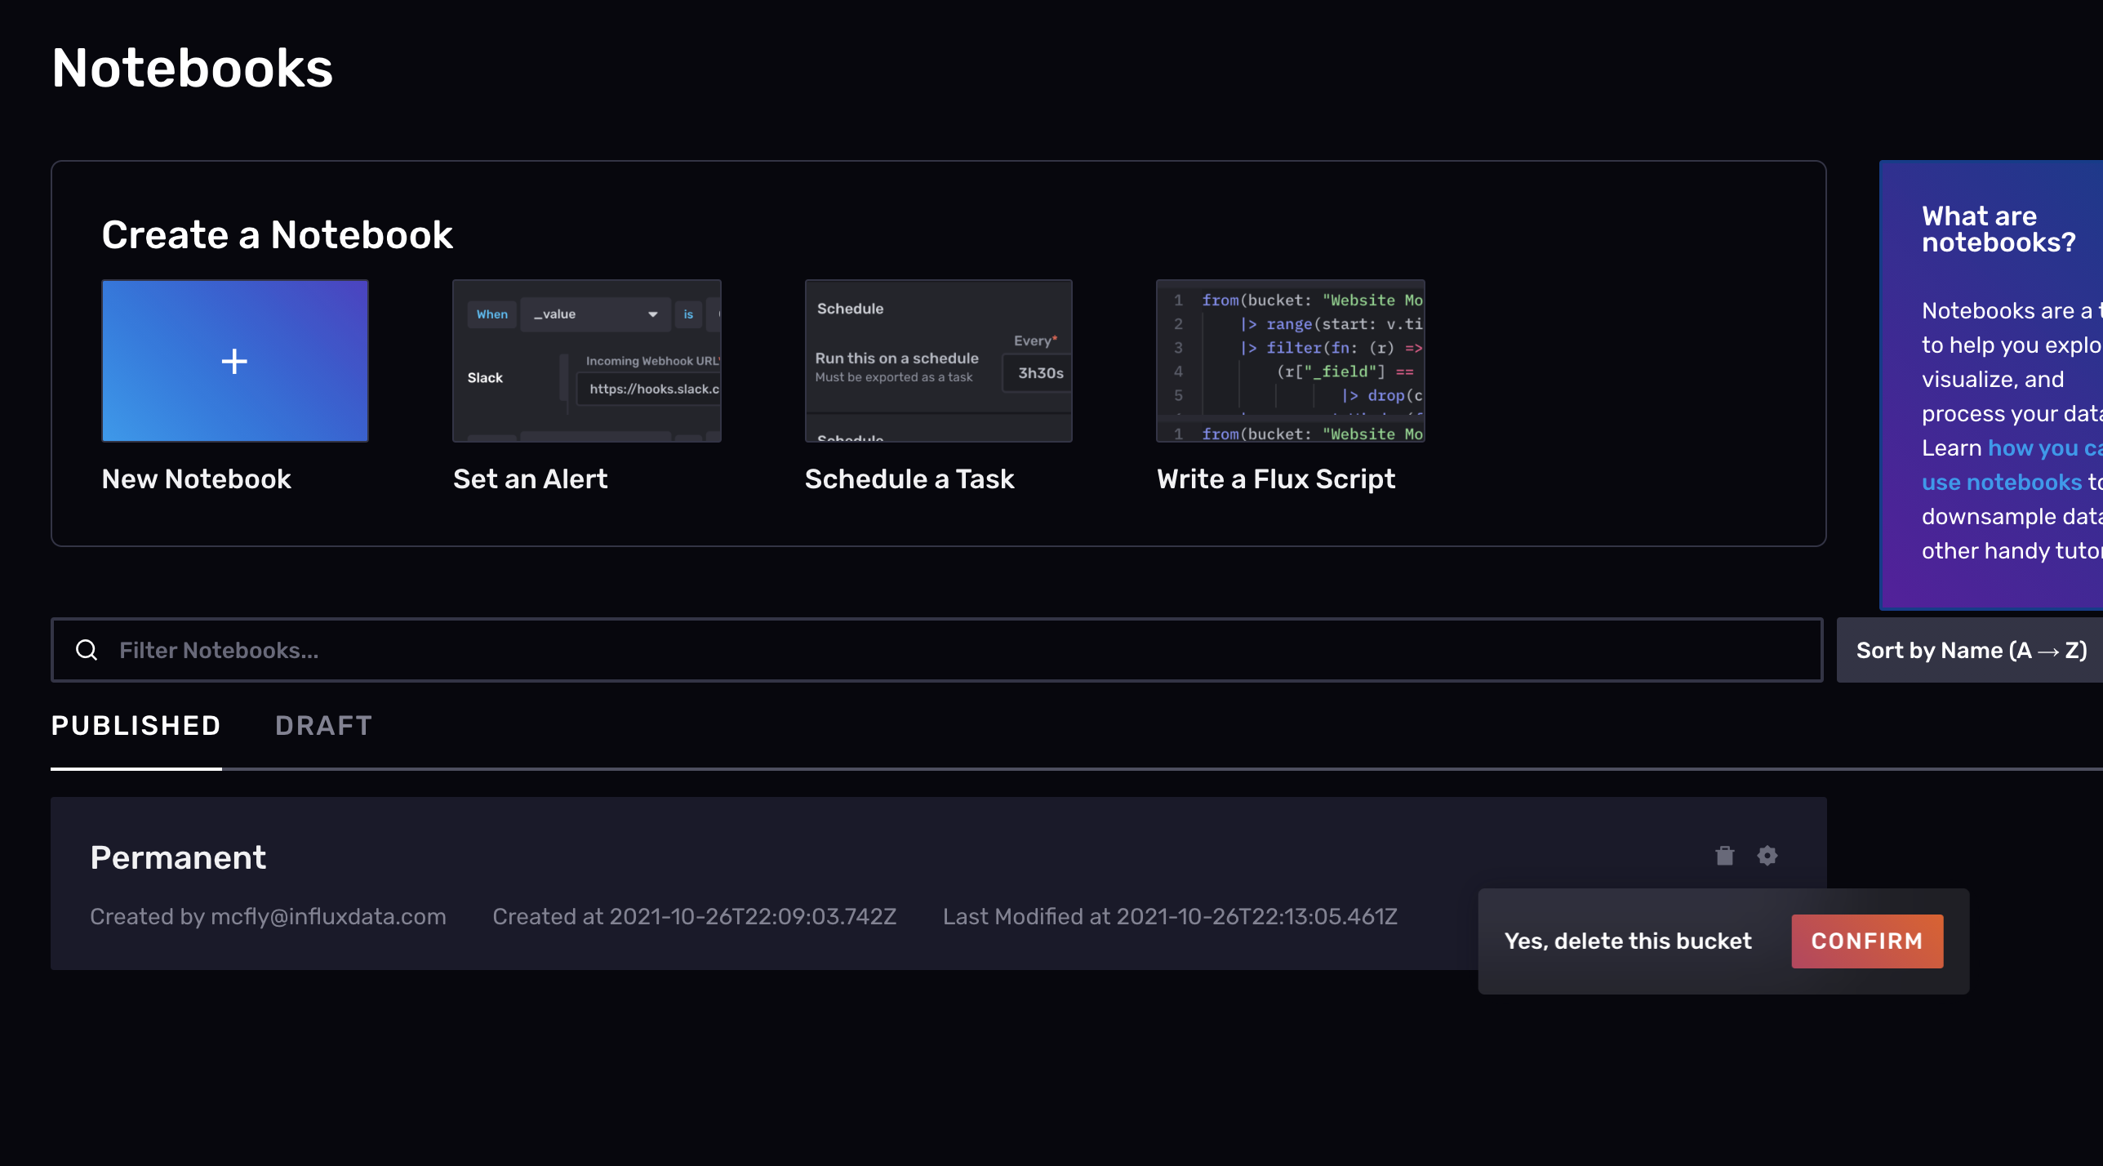Switch to the PUBLISHED tab
This screenshot has width=2103, height=1166.
[136, 725]
